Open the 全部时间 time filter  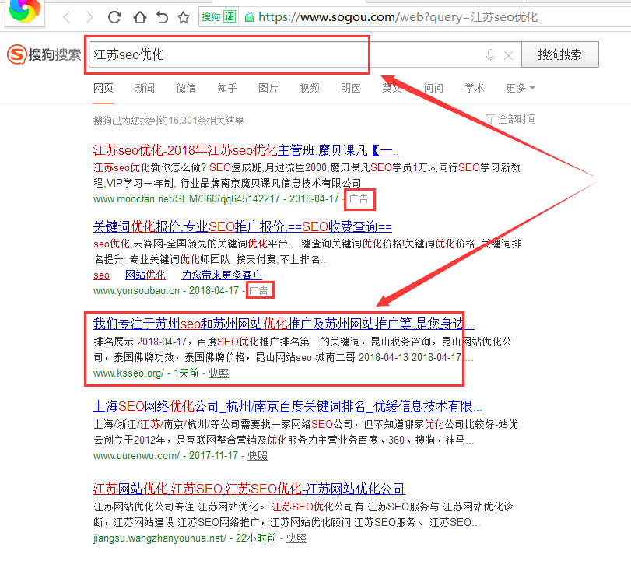pos(510,119)
